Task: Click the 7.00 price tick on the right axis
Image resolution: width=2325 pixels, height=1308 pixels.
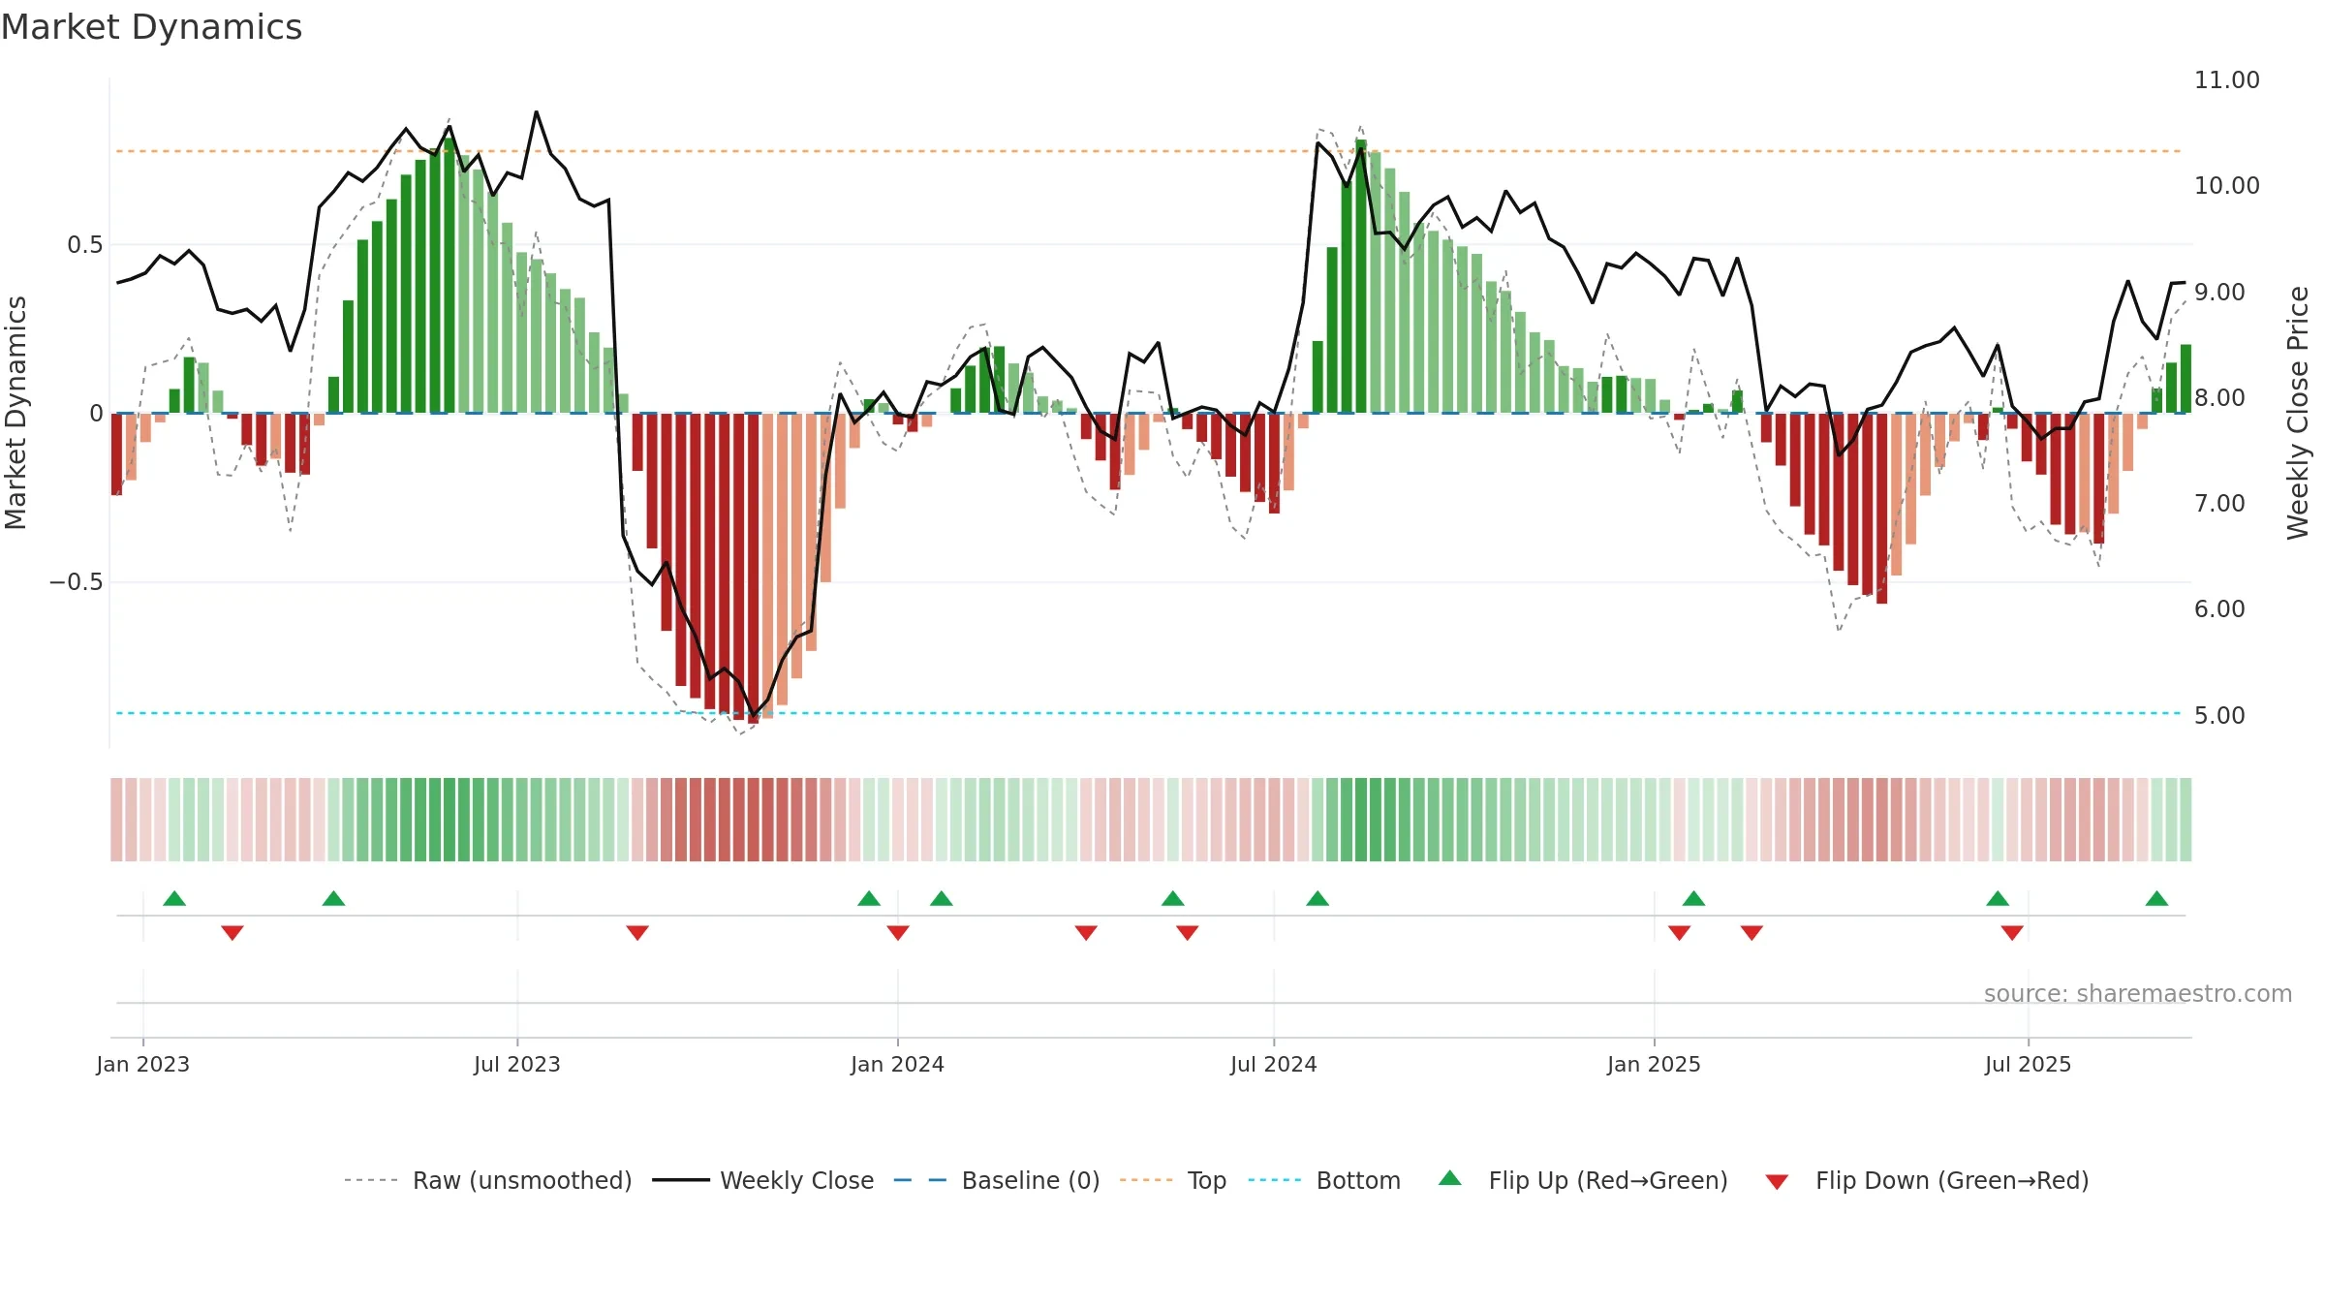Action: [2219, 504]
